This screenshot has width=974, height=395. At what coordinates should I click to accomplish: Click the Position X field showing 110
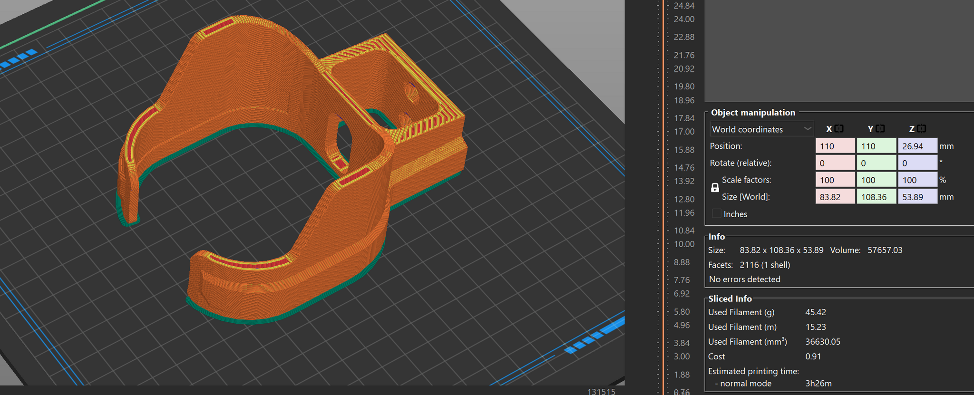[835, 146]
